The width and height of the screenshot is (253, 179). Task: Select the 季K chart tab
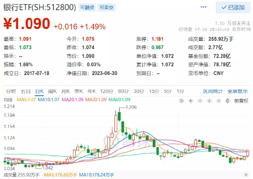(79, 92)
